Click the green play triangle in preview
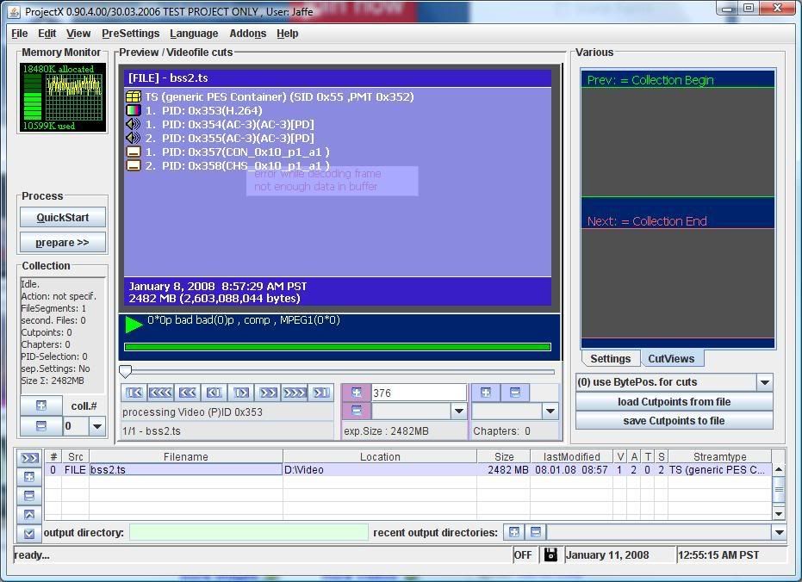This screenshot has height=582, width=802. 134,325
